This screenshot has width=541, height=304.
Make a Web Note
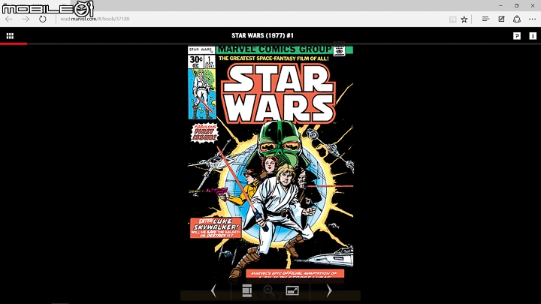coord(501,19)
